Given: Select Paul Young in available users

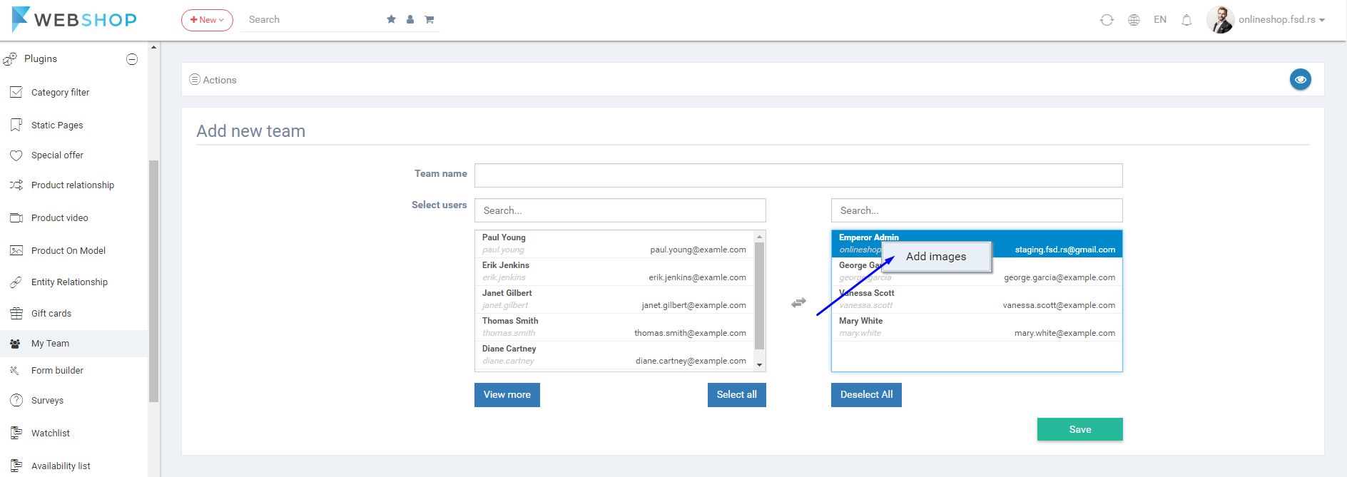Looking at the screenshot, I should (x=614, y=244).
